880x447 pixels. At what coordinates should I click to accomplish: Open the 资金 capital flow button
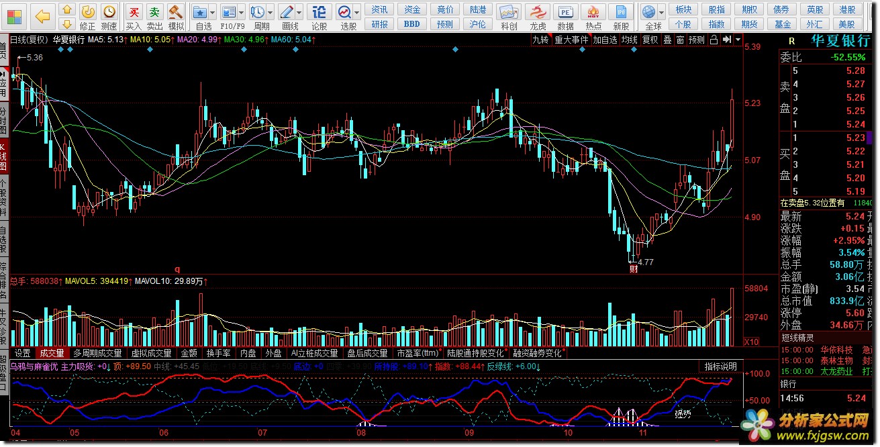[x=412, y=9]
